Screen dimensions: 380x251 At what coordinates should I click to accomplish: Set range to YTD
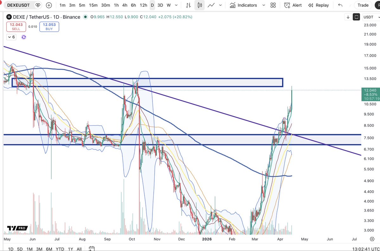[x=60, y=249]
